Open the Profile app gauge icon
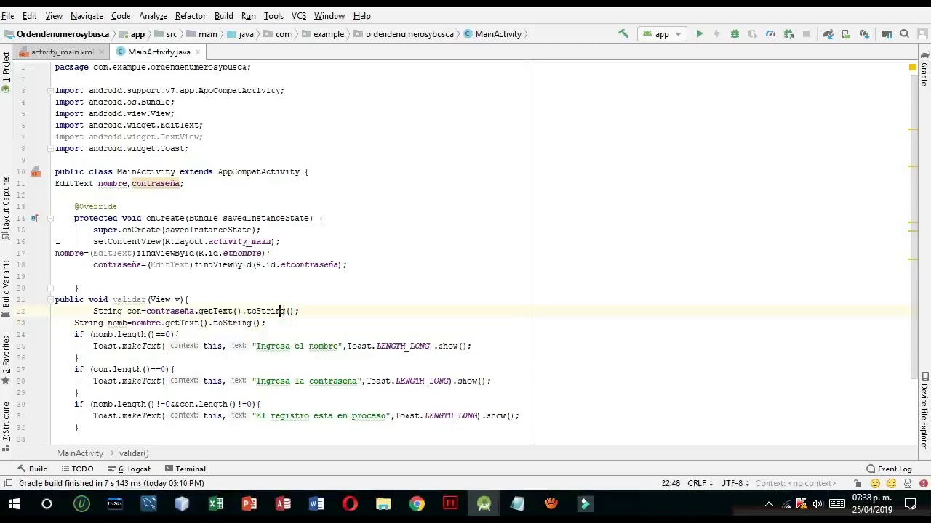This screenshot has height=523, width=931. coord(770,34)
